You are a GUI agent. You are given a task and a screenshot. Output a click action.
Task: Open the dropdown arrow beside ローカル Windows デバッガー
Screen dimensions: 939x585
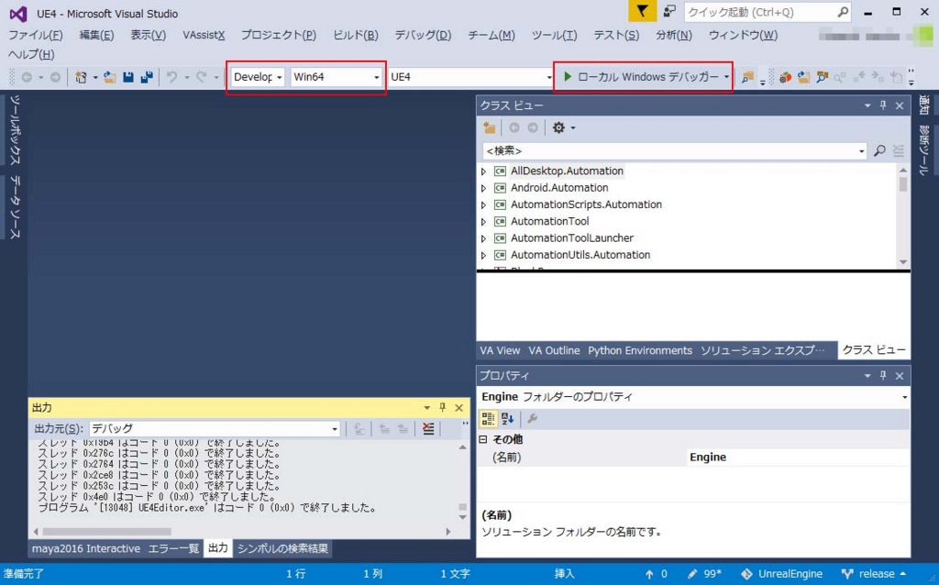pyautogui.click(x=726, y=77)
